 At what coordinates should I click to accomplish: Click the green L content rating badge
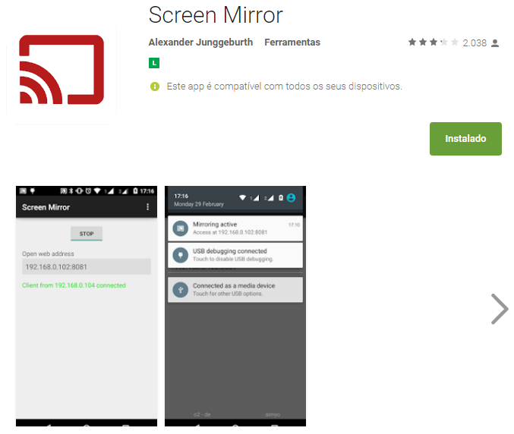[x=154, y=63]
